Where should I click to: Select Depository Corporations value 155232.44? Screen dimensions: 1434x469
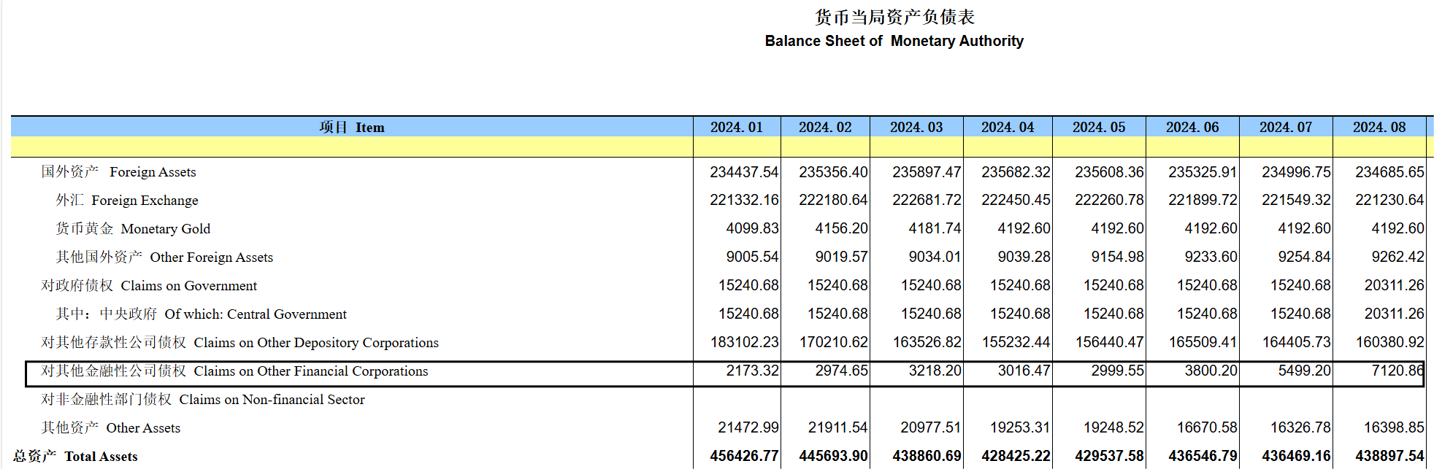(x=1016, y=342)
